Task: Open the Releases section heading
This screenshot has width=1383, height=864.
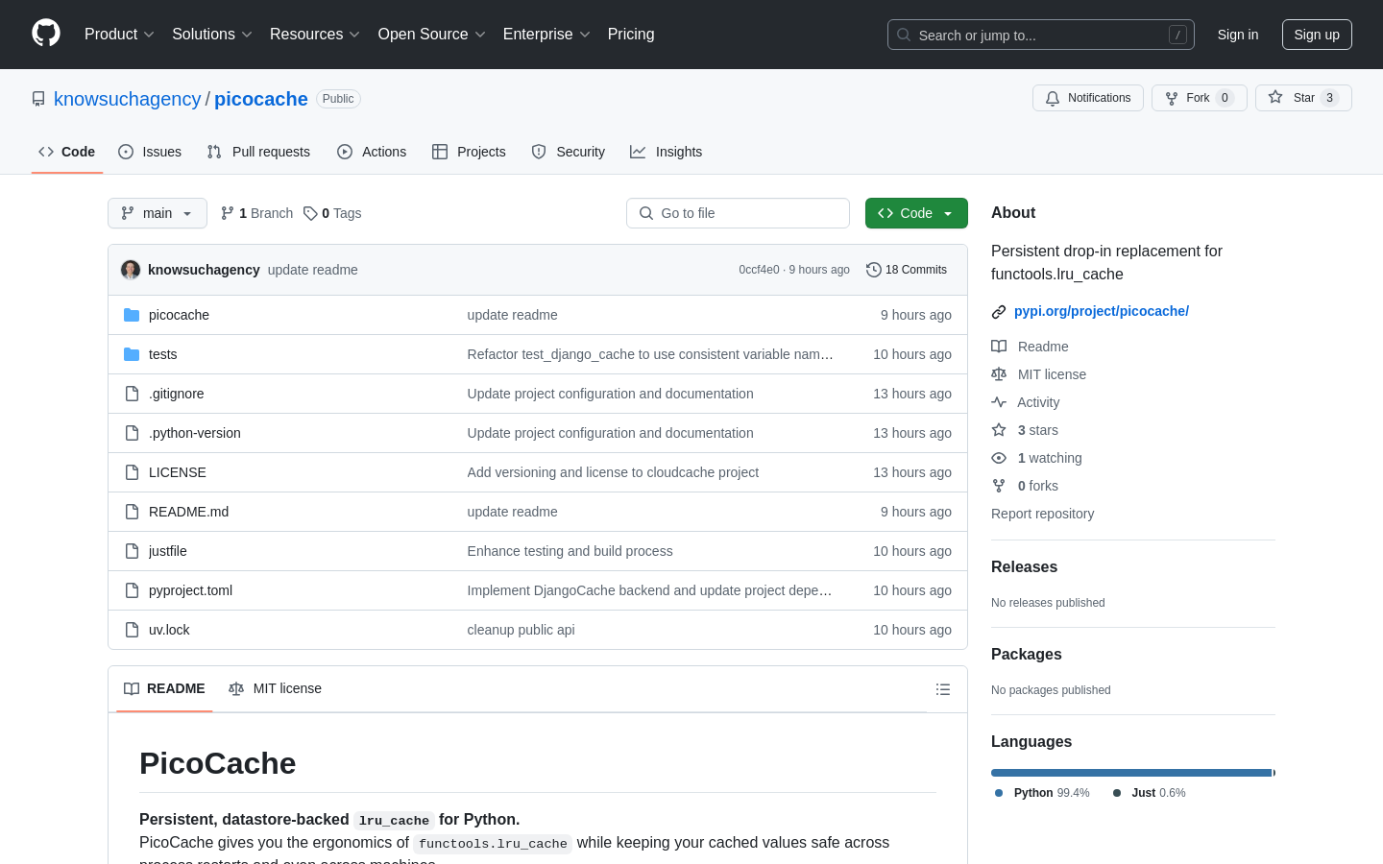Action: [x=1024, y=567]
